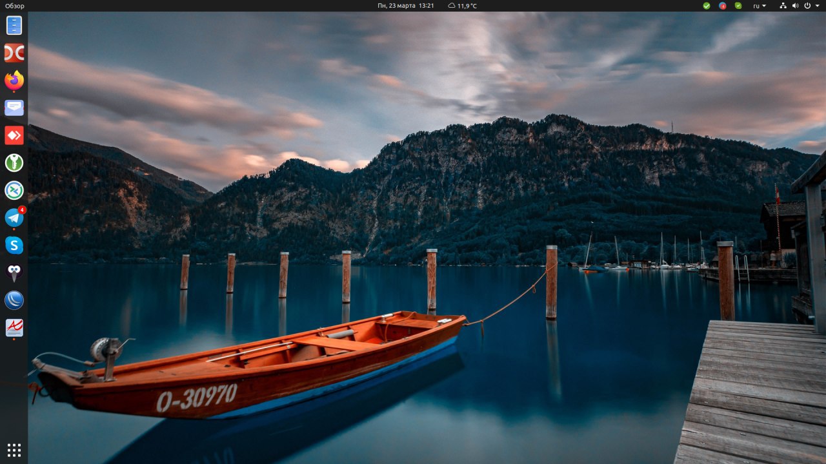
Task: Expand the system menu arrow
Action: pos(817,6)
